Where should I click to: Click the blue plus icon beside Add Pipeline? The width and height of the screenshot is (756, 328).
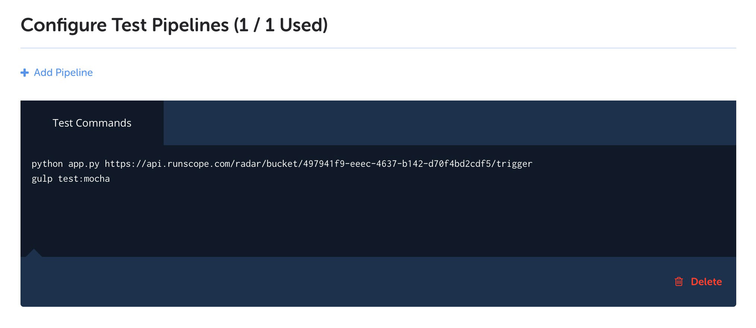pyautogui.click(x=25, y=73)
